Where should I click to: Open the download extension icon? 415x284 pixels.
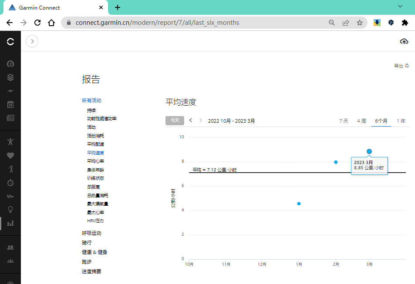pos(377,23)
